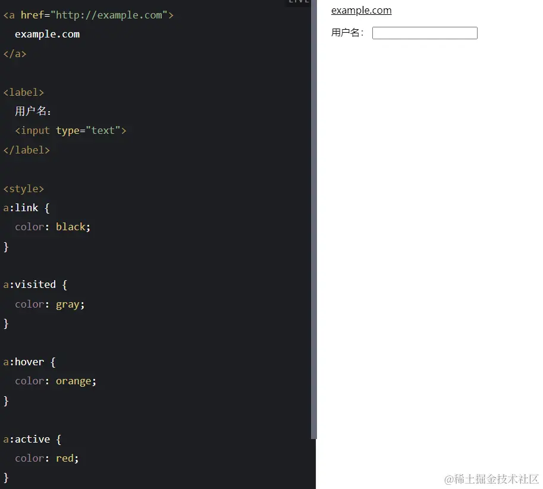Click the a:hover selector line

point(29,362)
